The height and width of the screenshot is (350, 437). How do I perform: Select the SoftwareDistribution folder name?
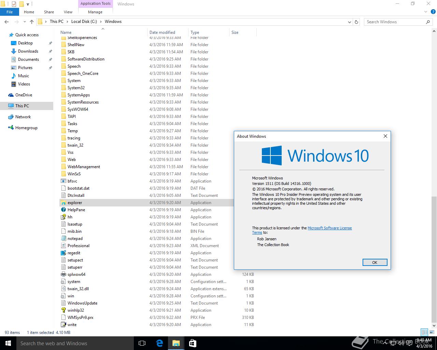(x=86, y=59)
